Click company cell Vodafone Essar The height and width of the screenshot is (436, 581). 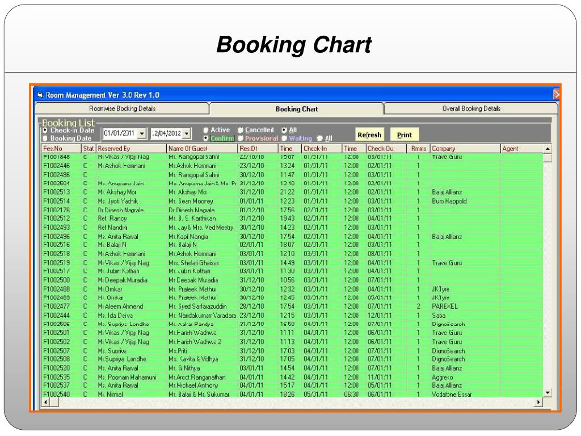[x=452, y=395]
